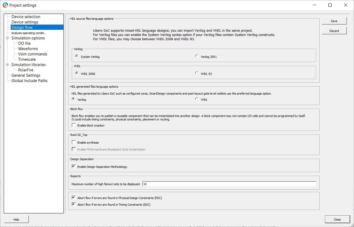
Task: Open the Waveforms settings item
Action: click(x=28, y=49)
